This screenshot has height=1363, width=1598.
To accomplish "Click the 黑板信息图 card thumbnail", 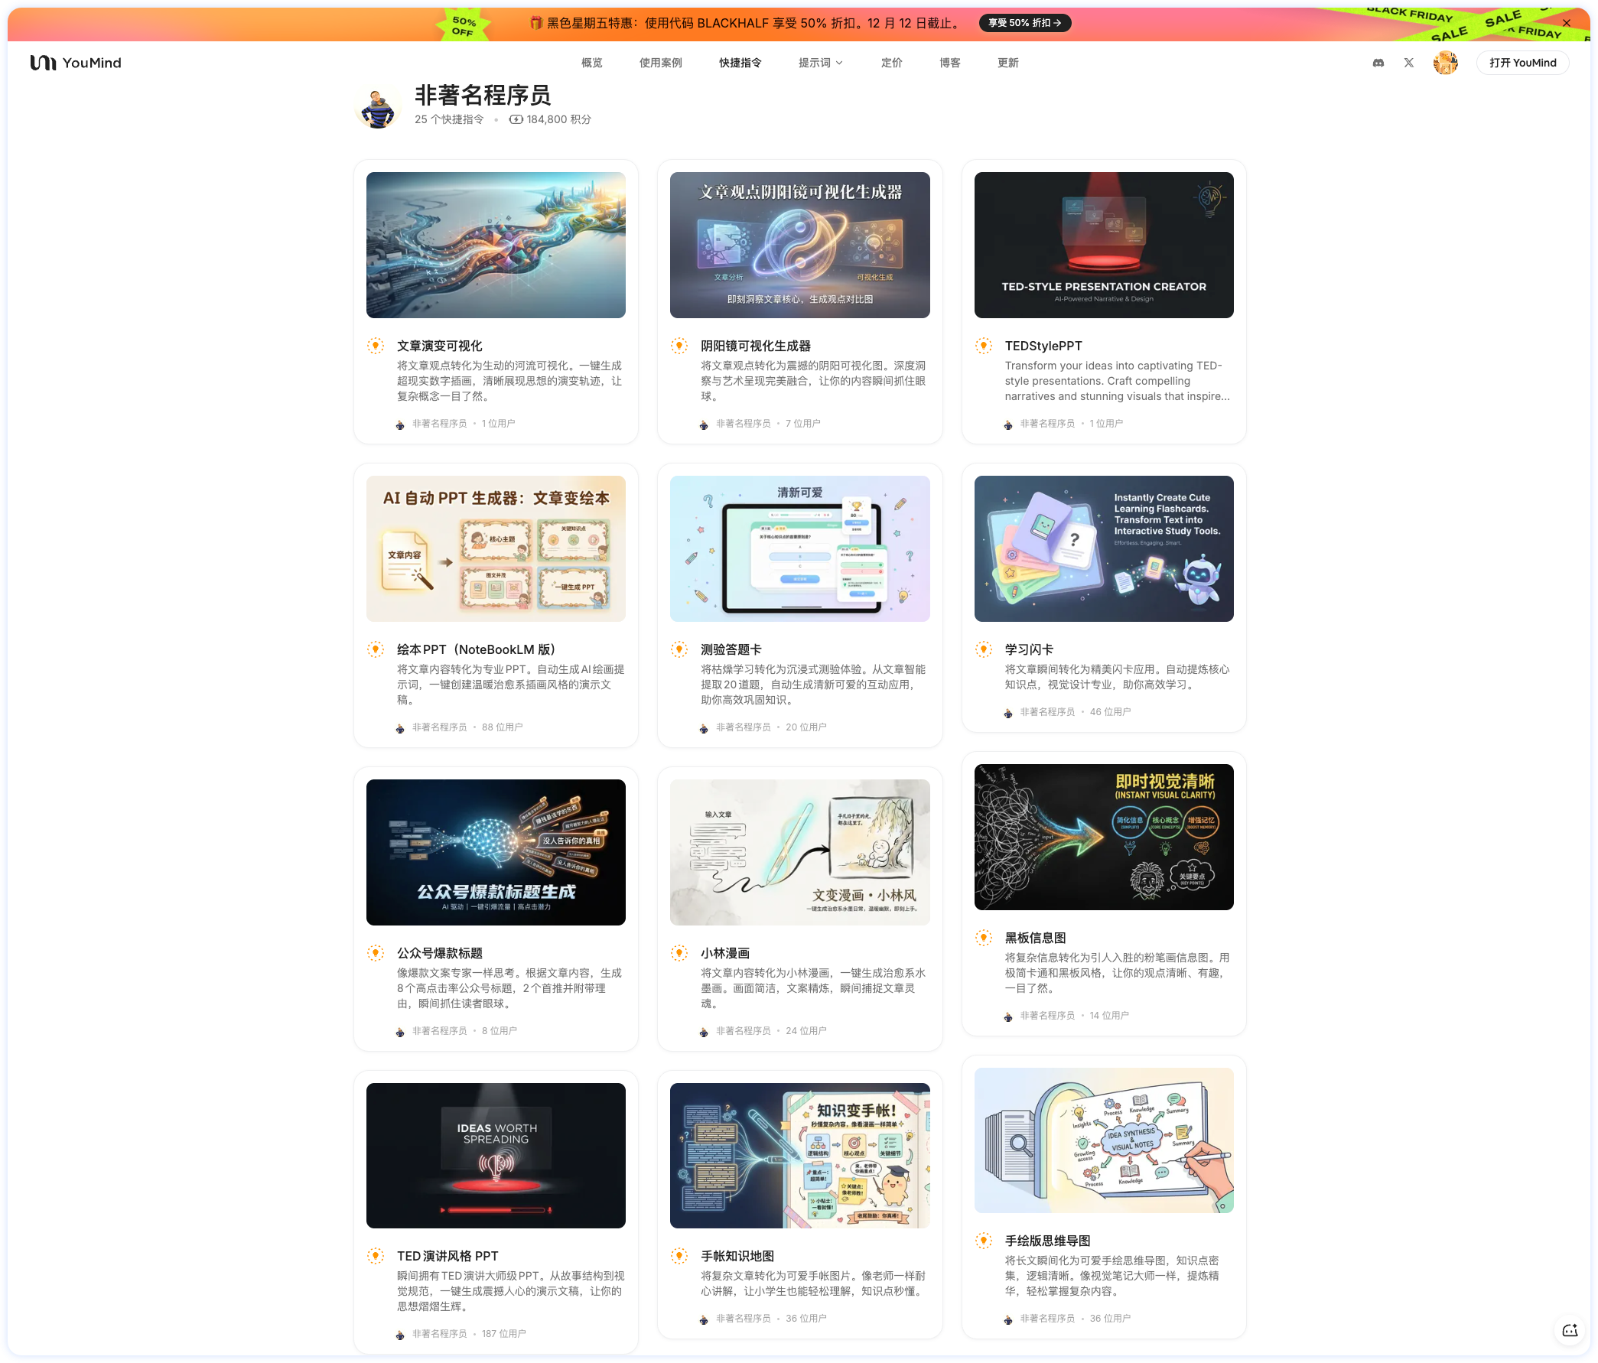I will tap(1103, 836).
